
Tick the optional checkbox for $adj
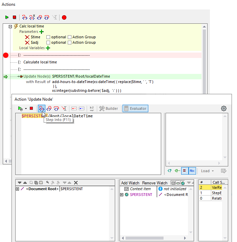[x=48, y=43]
